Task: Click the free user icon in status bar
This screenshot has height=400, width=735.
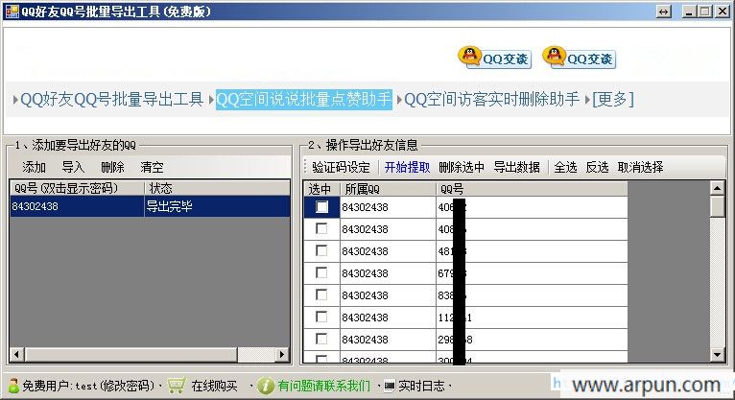Action: [13, 386]
